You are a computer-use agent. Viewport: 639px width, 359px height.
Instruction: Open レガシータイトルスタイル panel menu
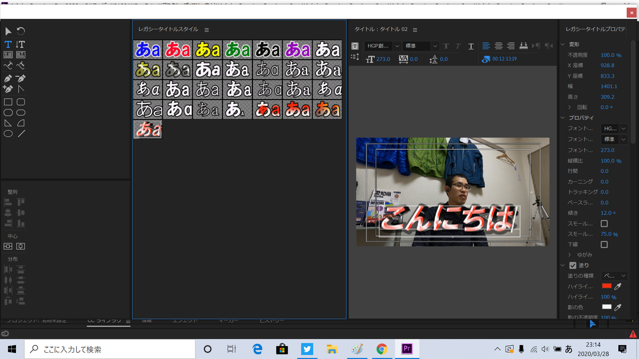tap(207, 30)
